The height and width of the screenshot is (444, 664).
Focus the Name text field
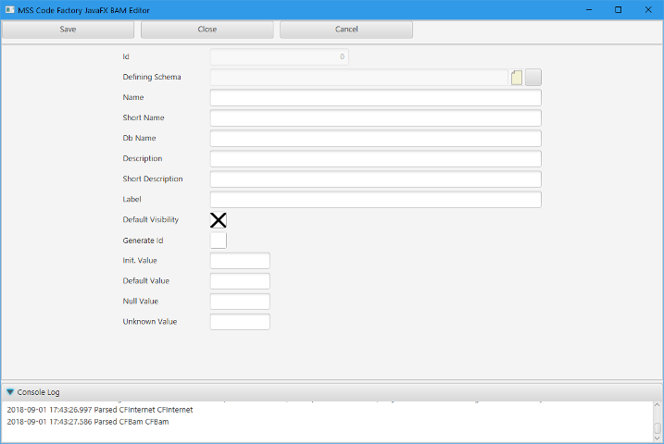tap(375, 98)
